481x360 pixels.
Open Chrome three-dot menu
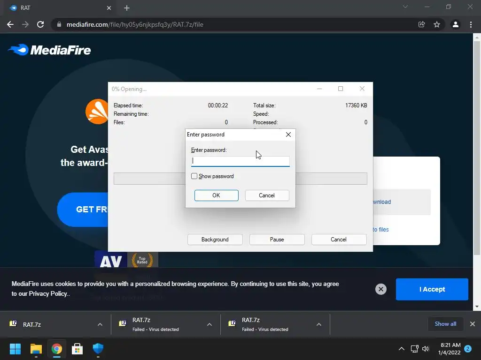coord(471,24)
